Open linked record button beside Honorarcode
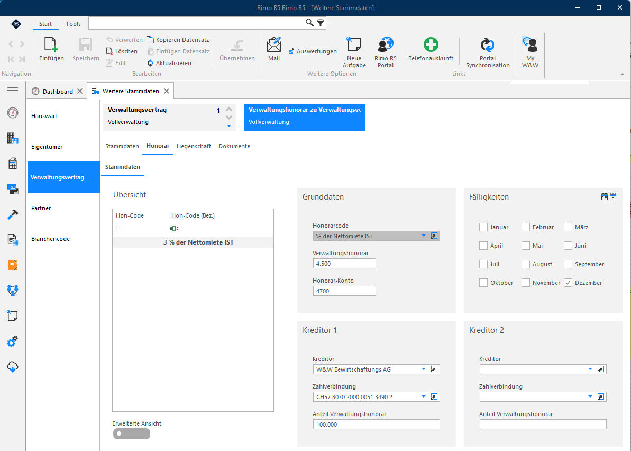Viewport: 631px width, 451px height. [x=434, y=236]
